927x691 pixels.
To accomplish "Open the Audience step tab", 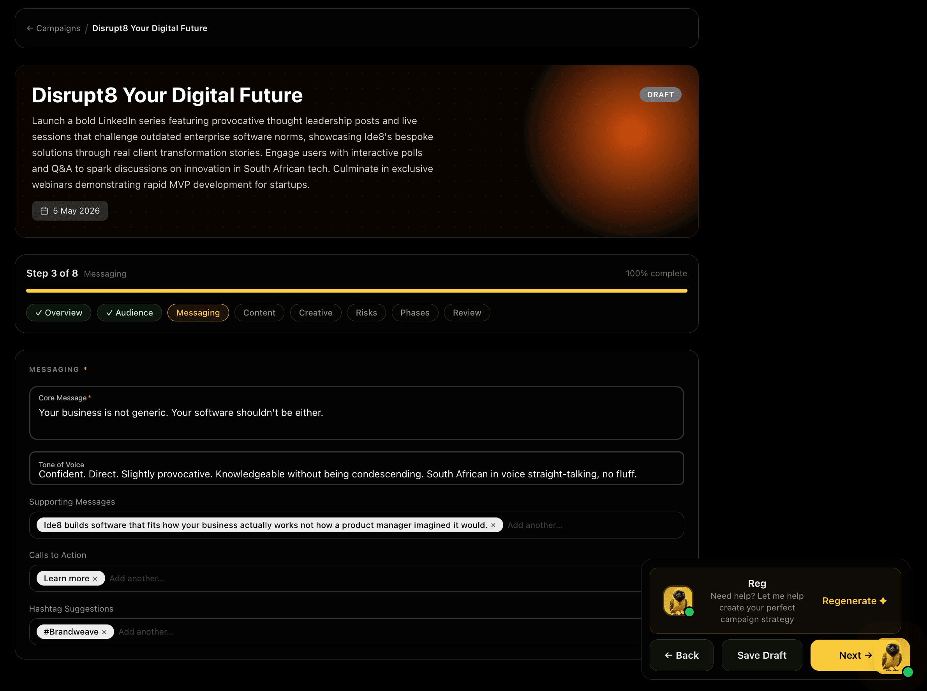I will tap(129, 312).
